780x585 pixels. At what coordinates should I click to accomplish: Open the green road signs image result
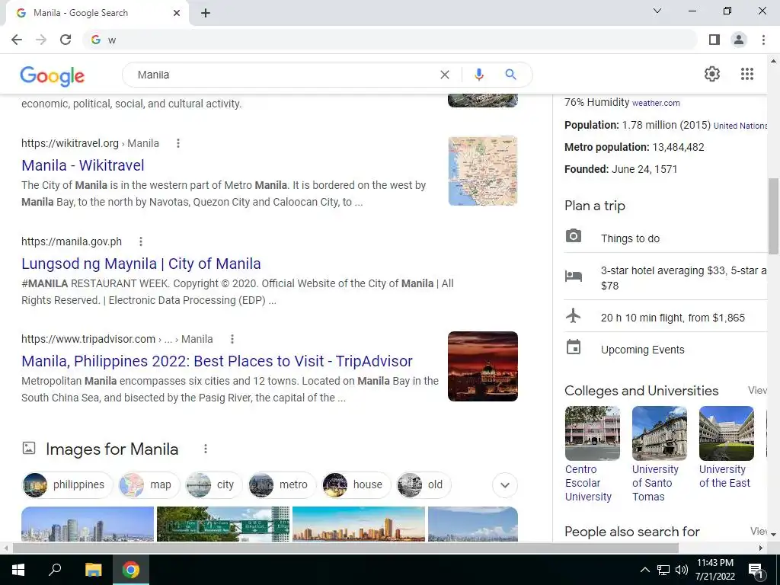click(223, 524)
